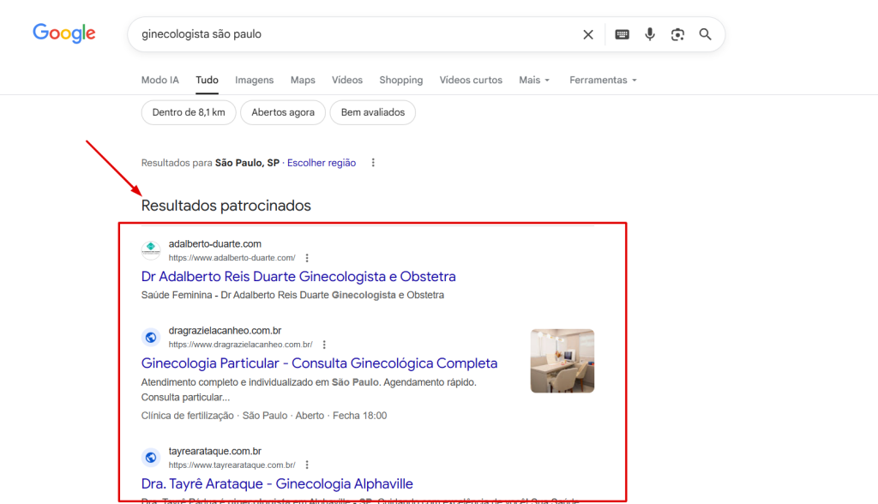Expand the Ferramentas dropdown
The image size is (878, 504).
[x=603, y=80]
